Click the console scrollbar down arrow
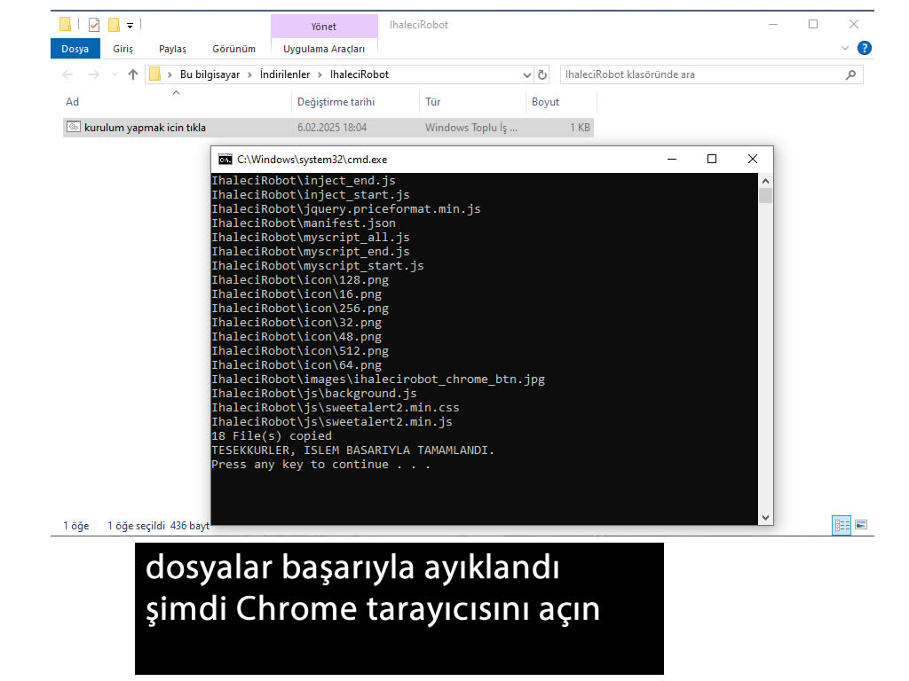 pyautogui.click(x=765, y=518)
